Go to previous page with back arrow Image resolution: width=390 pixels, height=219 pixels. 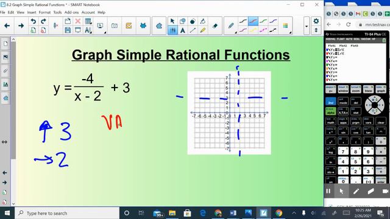pyautogui.click(x=7, y=26)
